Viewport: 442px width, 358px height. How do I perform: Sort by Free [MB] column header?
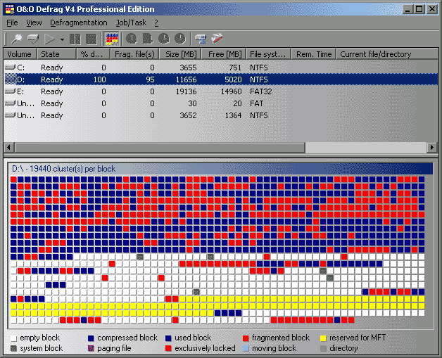(x=224, y=53)
